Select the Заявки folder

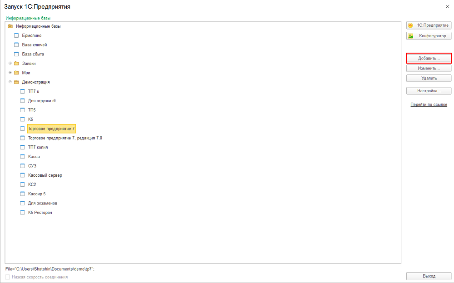(x=29, y=64)
